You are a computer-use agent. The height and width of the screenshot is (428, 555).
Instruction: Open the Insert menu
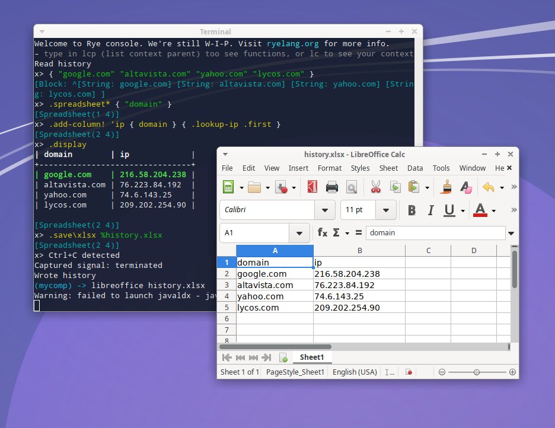click(298, 168)
